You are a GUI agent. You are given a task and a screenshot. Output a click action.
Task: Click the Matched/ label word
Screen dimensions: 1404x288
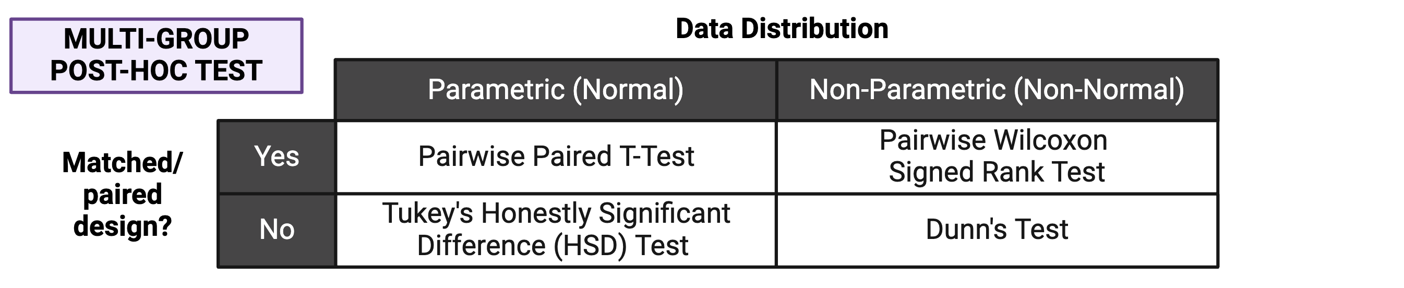pyautogui.click(x=122, y=163)
